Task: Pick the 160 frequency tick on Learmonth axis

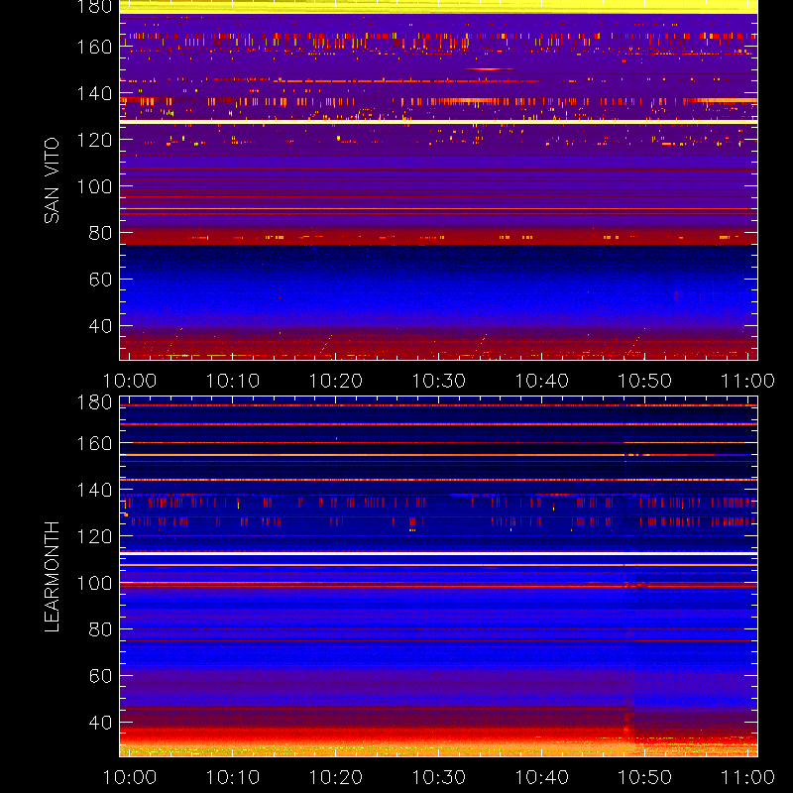Action: 94,443
